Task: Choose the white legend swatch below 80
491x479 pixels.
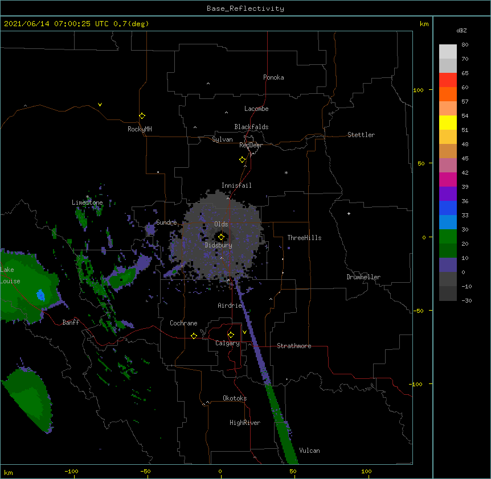Action: click(448, 52)
